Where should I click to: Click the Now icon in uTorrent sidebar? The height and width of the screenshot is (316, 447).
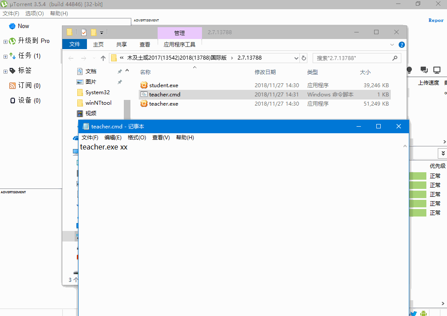click(12, 26)
